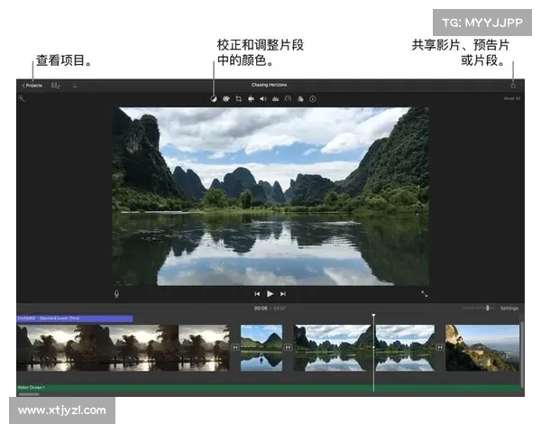Screen dimensions: 541x433
Task: Select the purple Standard Lower Third title
Action: [x=75, y=318]
